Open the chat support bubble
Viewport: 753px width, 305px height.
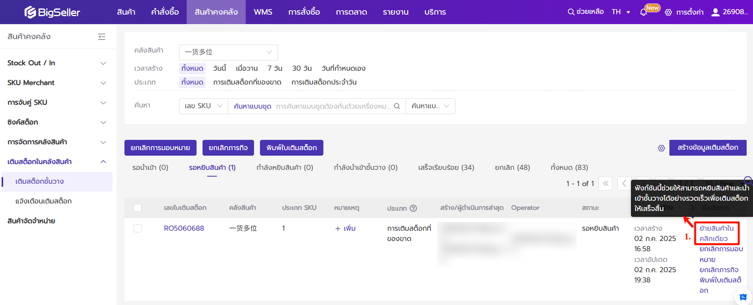tap(743, 297)
